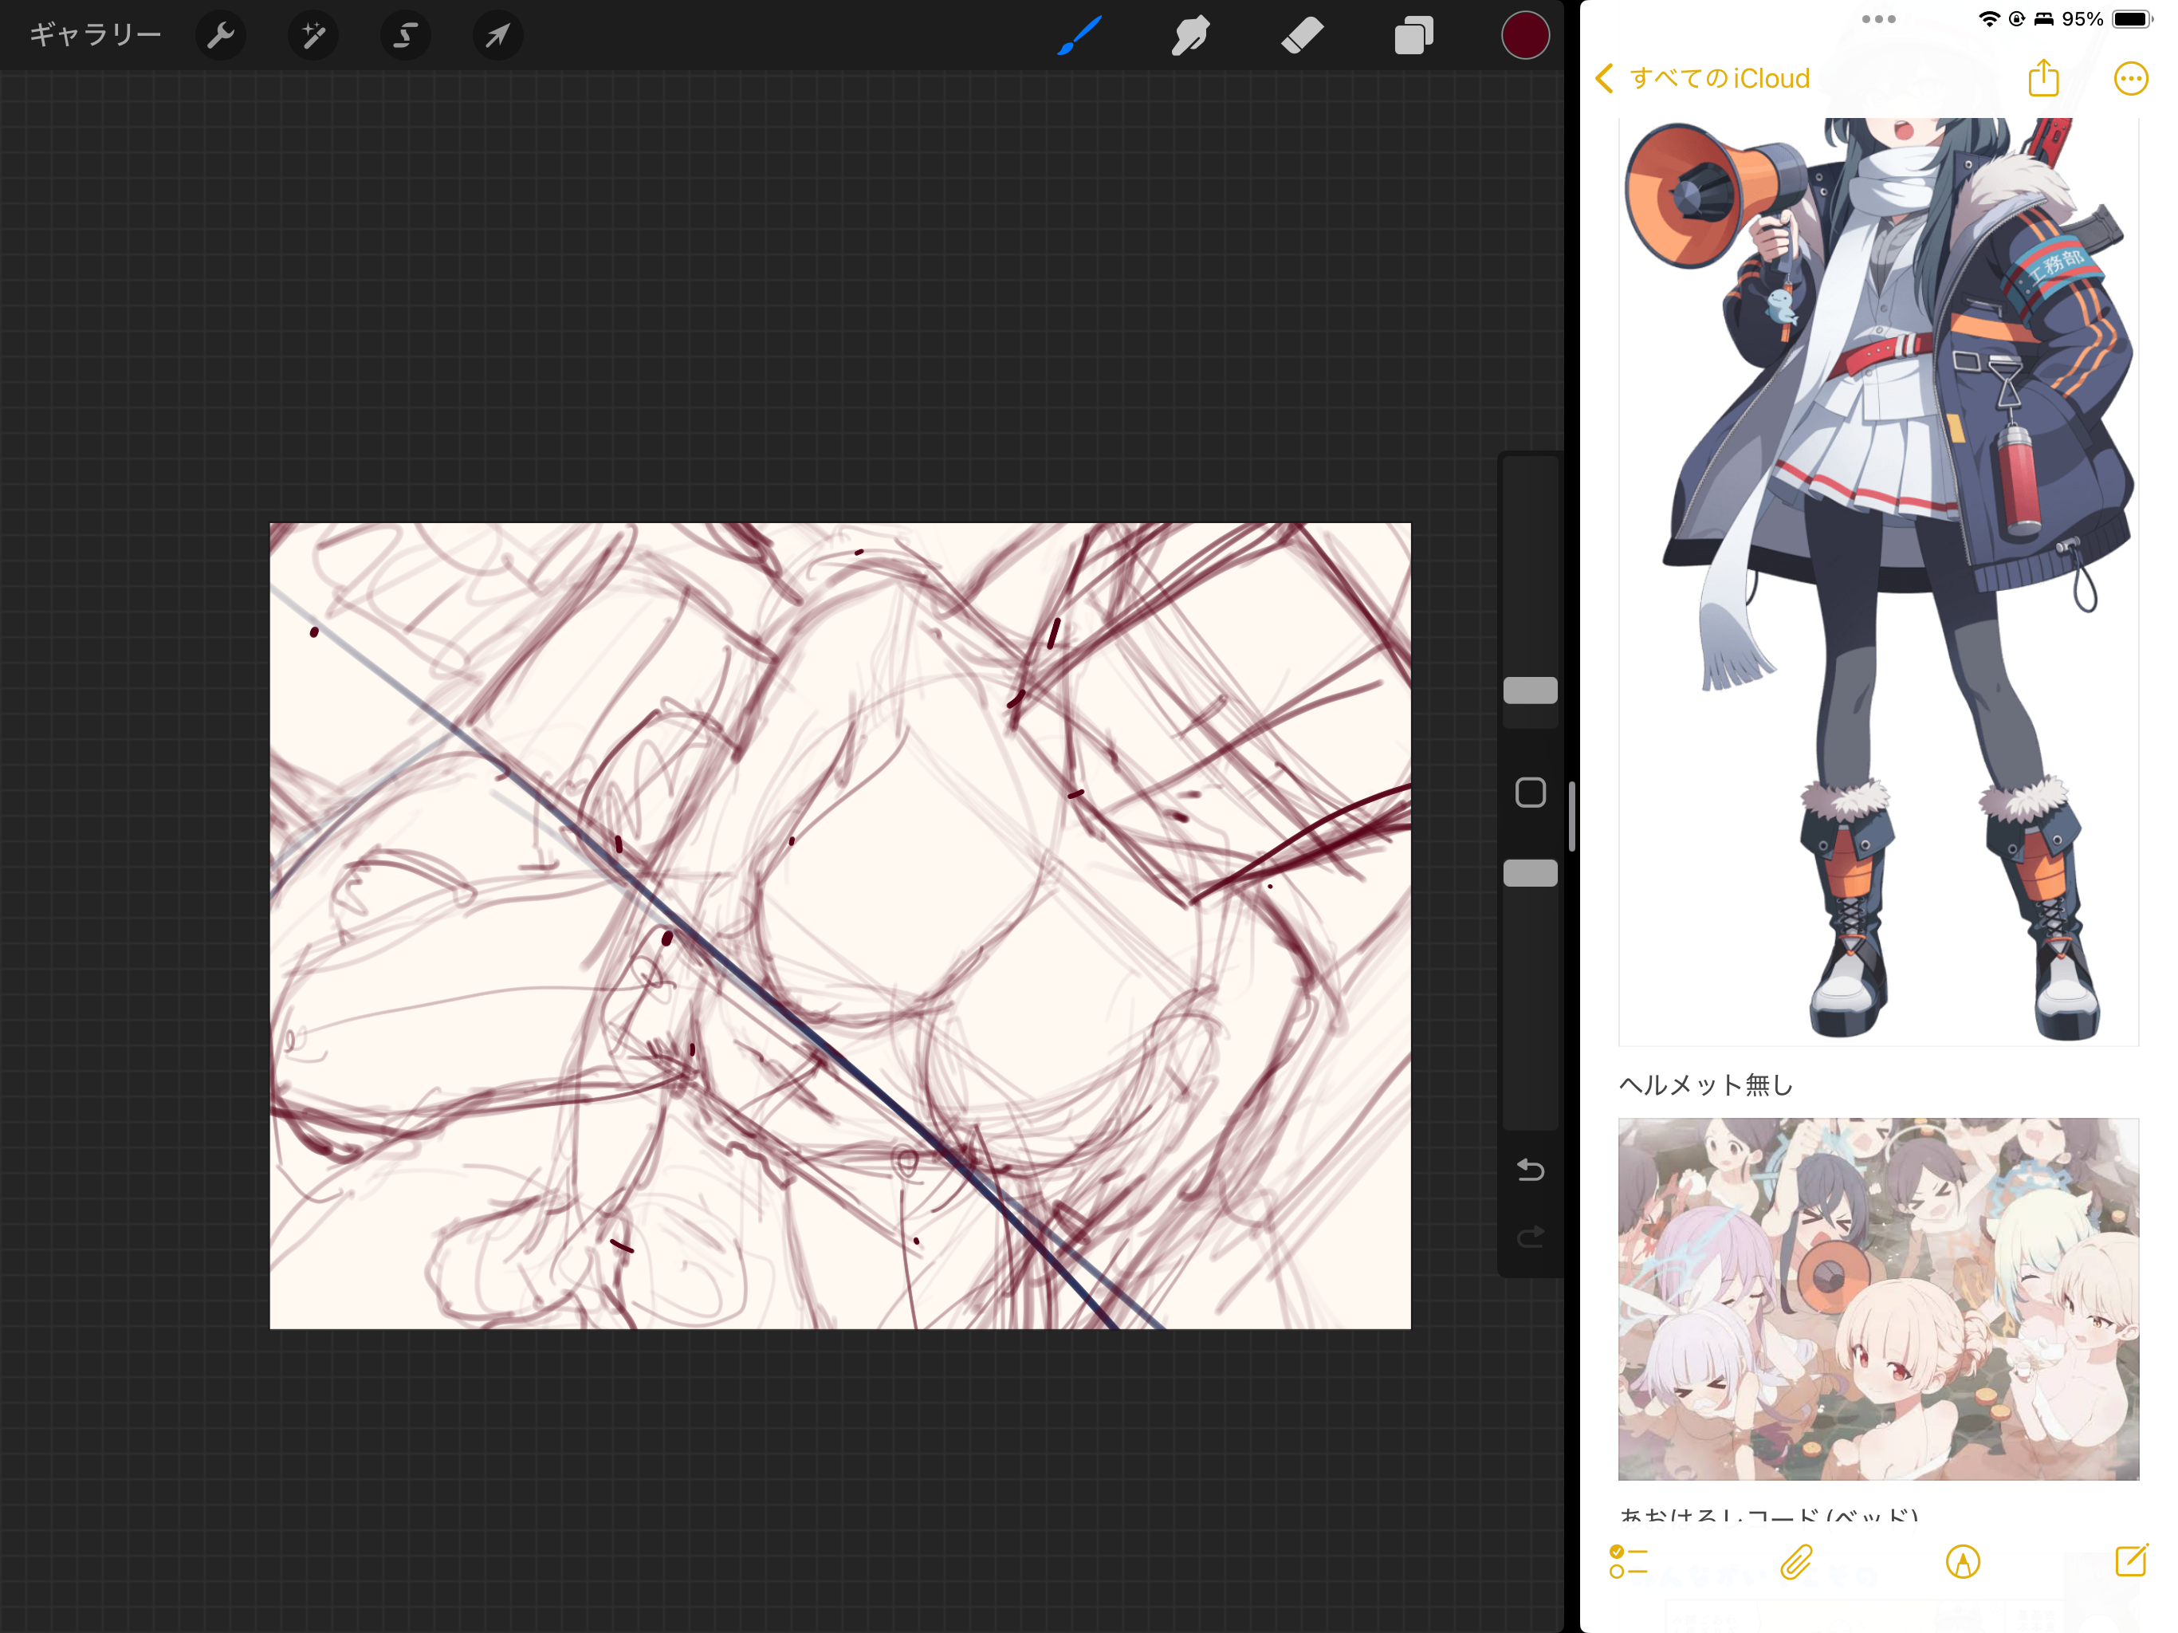Open the Adjustments magic wand menu
Image resolution: width=2178 pixels, height=1633 pixels.
pyautogui.click(x=313, y=37)
